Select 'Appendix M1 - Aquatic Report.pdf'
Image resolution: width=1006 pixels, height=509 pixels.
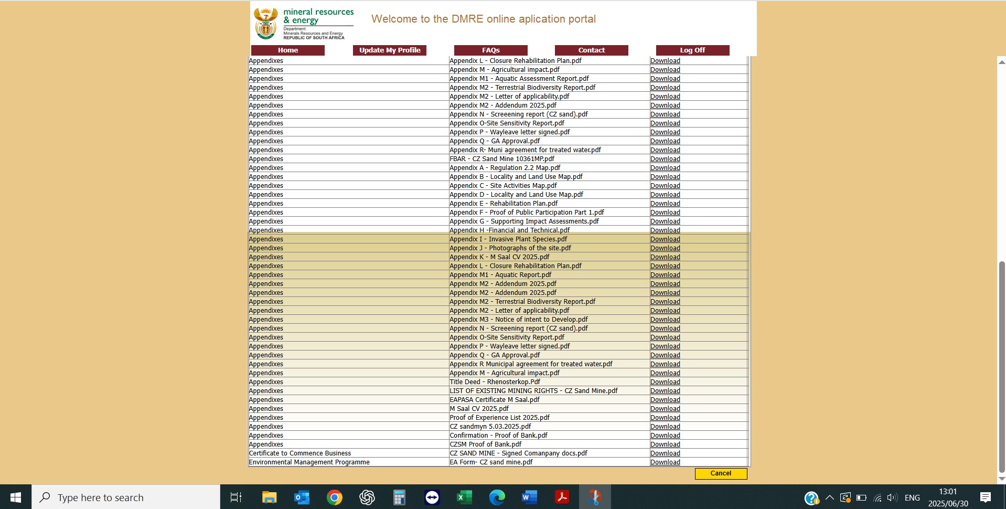(x=500, y=274)
